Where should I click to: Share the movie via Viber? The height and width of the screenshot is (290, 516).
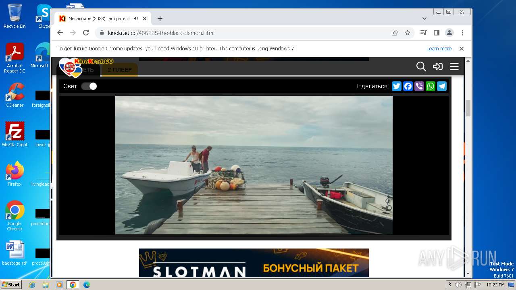coord(419,86)
